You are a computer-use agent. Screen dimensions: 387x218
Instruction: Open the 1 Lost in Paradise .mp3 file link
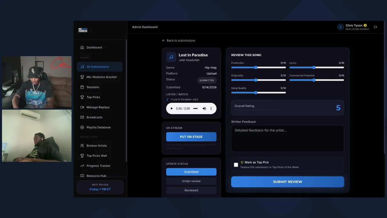click(184, 100)
